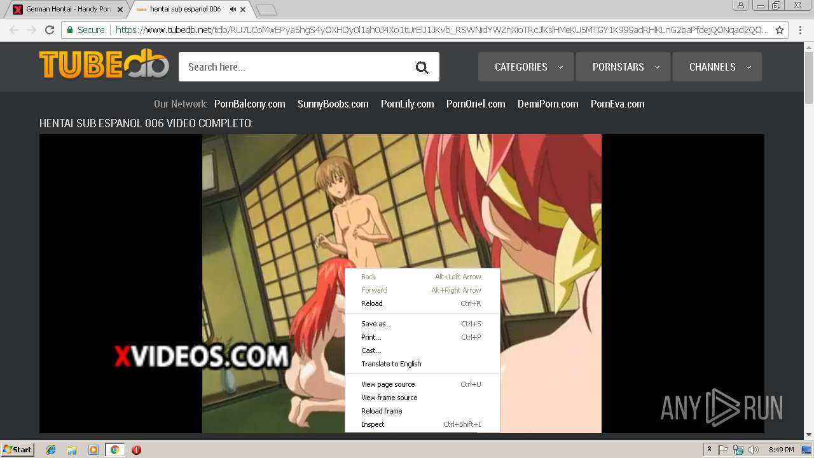This screenshot has width=814, height=458.
Task: Click the browser back arrow
Action: click(x=14, y=30)
